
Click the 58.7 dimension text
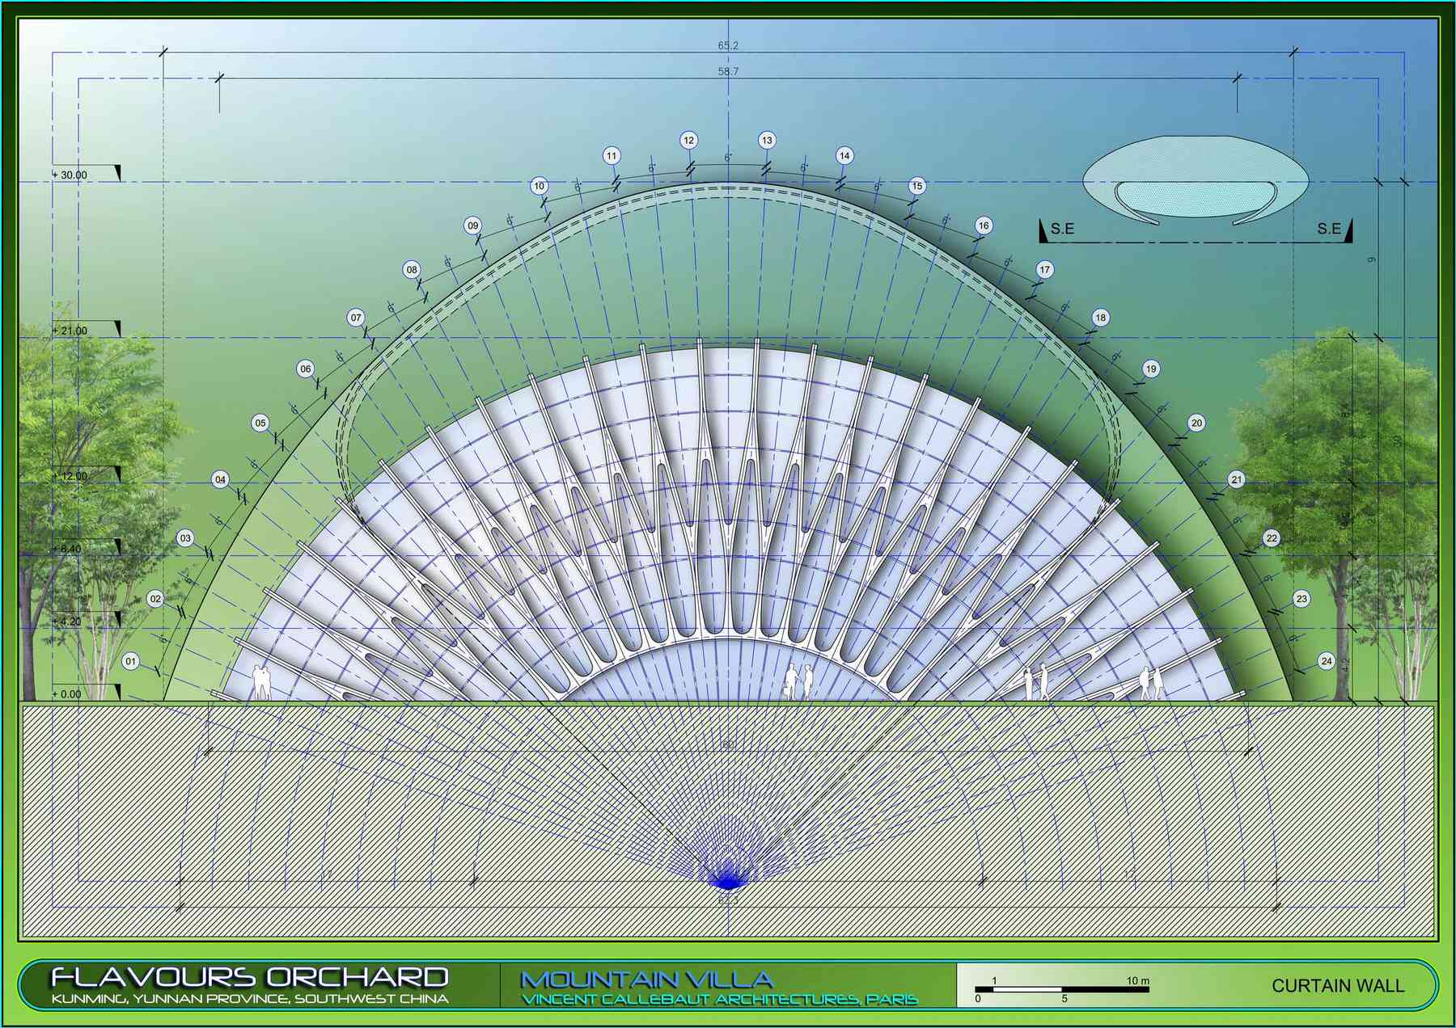pos(728,72)
